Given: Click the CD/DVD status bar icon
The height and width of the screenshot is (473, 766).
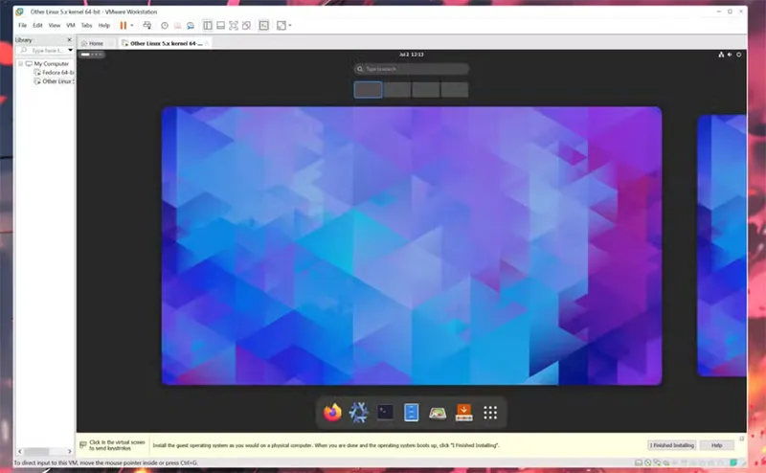Looking at the screenshot, I should (x=648, y=462).
